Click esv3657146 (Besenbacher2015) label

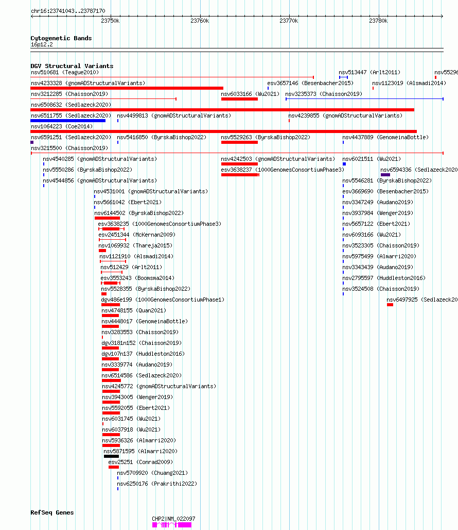point(310,83)
